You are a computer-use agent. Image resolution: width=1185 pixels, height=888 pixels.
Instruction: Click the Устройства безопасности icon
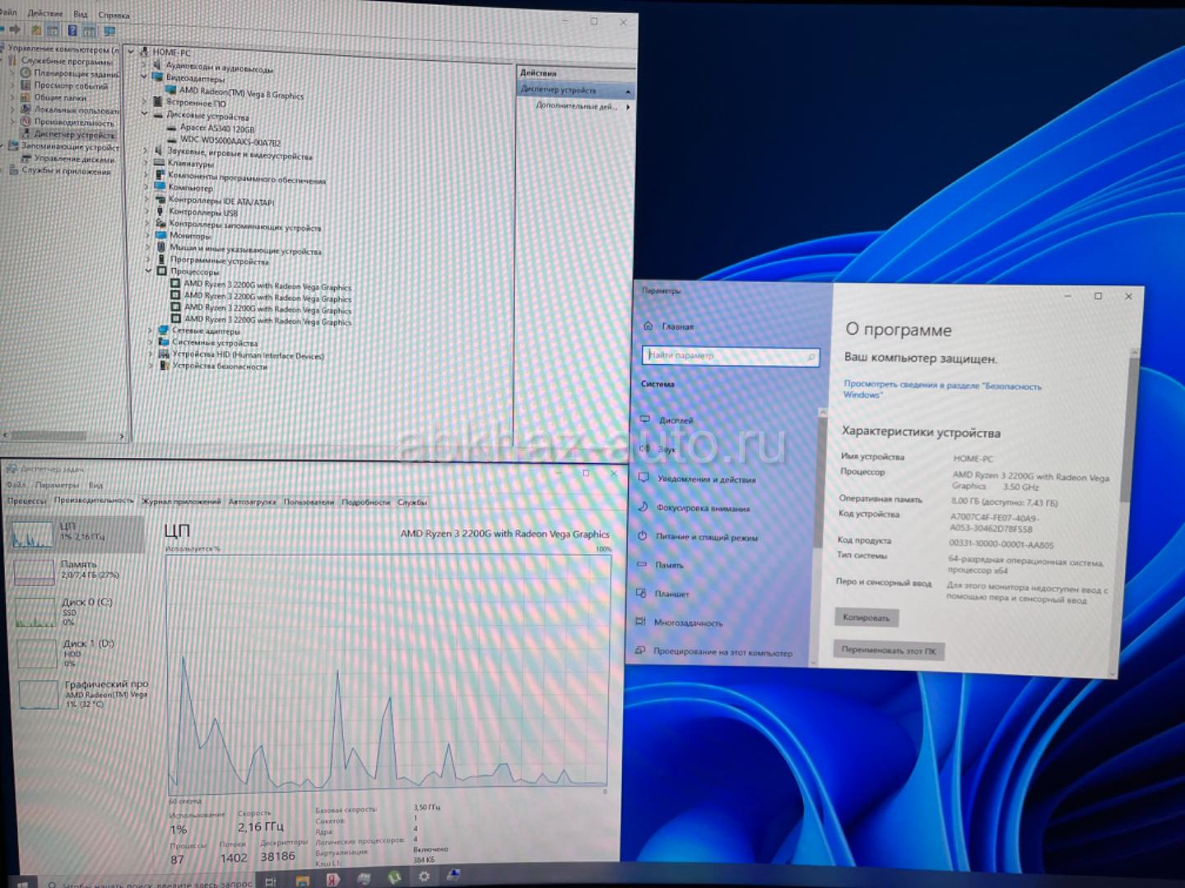[x=164, y=366]
